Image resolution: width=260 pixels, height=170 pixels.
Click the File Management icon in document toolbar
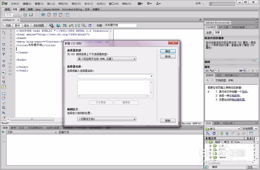point(65,25)
